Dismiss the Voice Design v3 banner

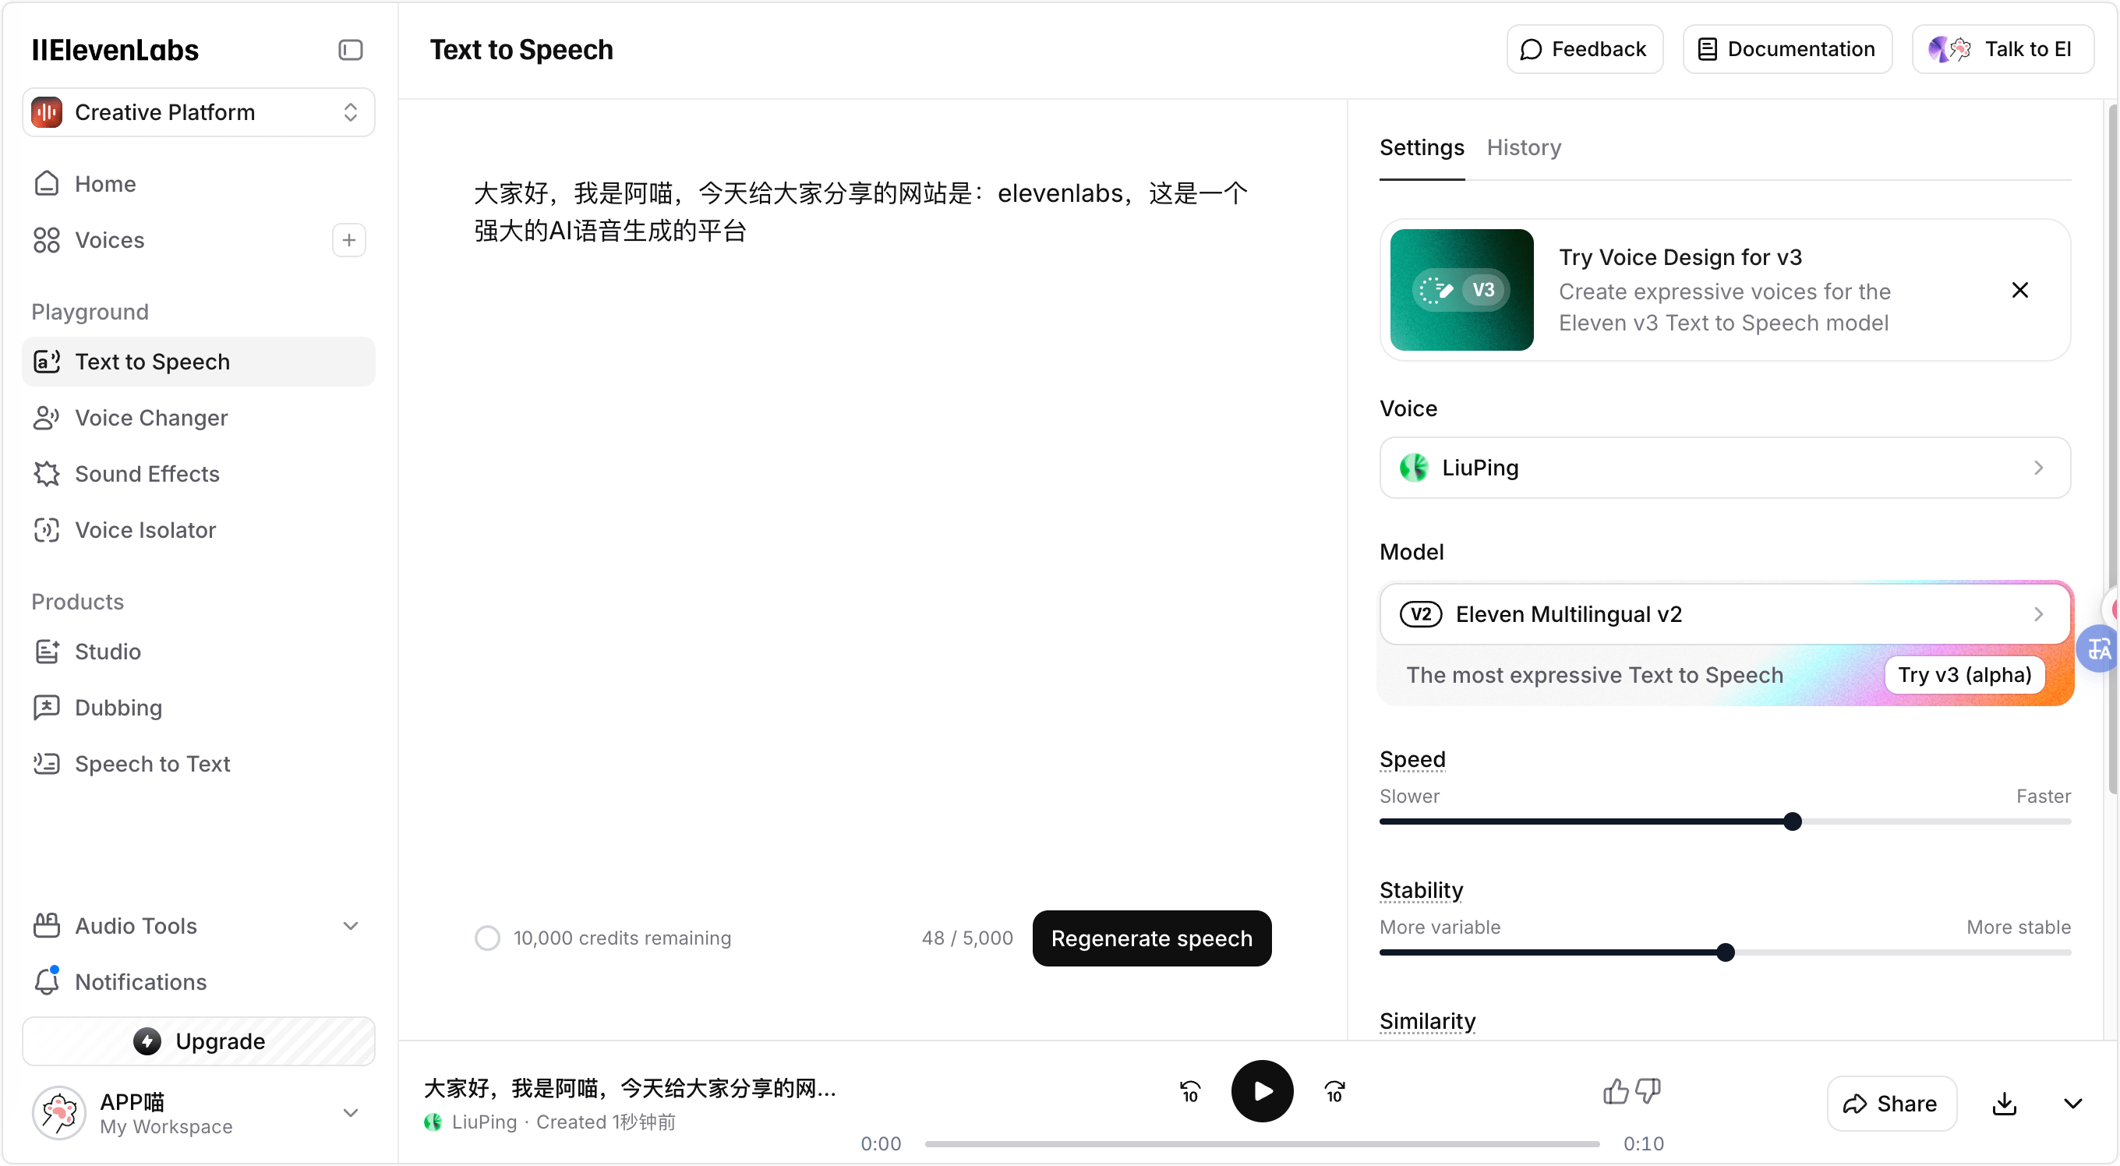2019,290
